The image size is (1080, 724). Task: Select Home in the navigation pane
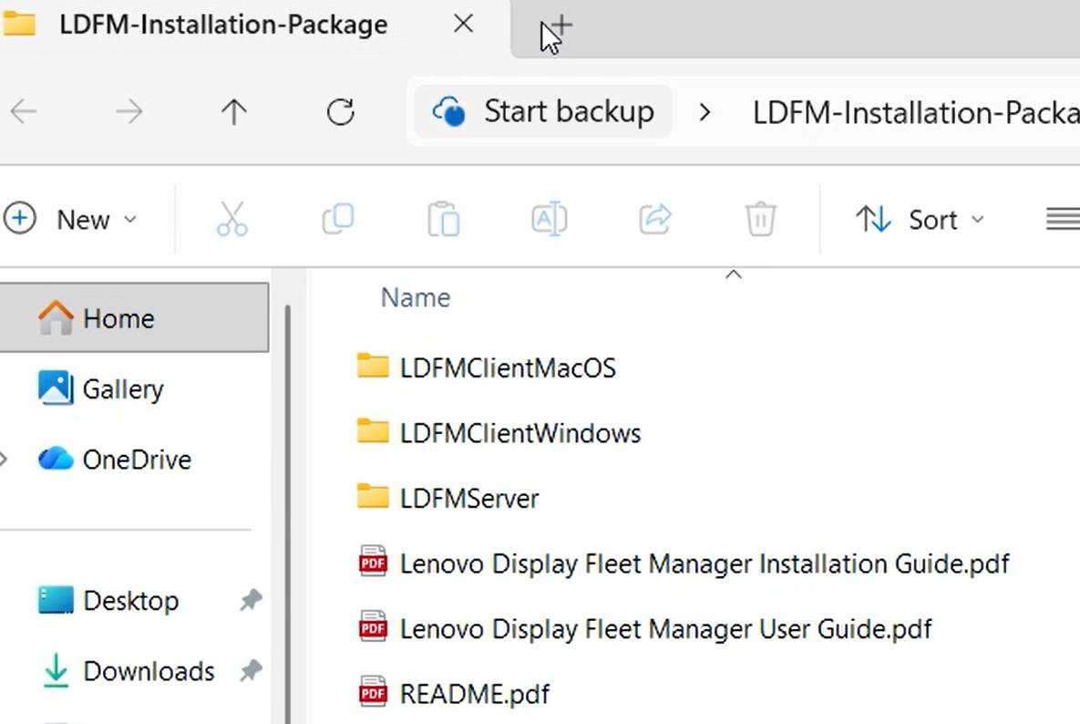134,318
